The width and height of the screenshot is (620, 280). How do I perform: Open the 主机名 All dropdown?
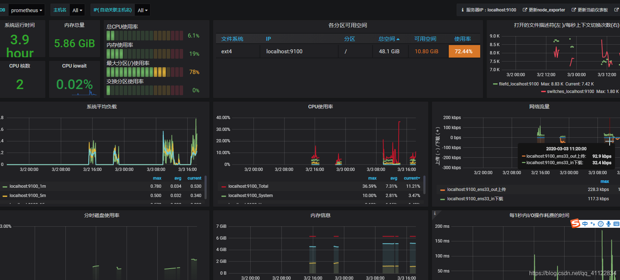click(x=77, y=10)
